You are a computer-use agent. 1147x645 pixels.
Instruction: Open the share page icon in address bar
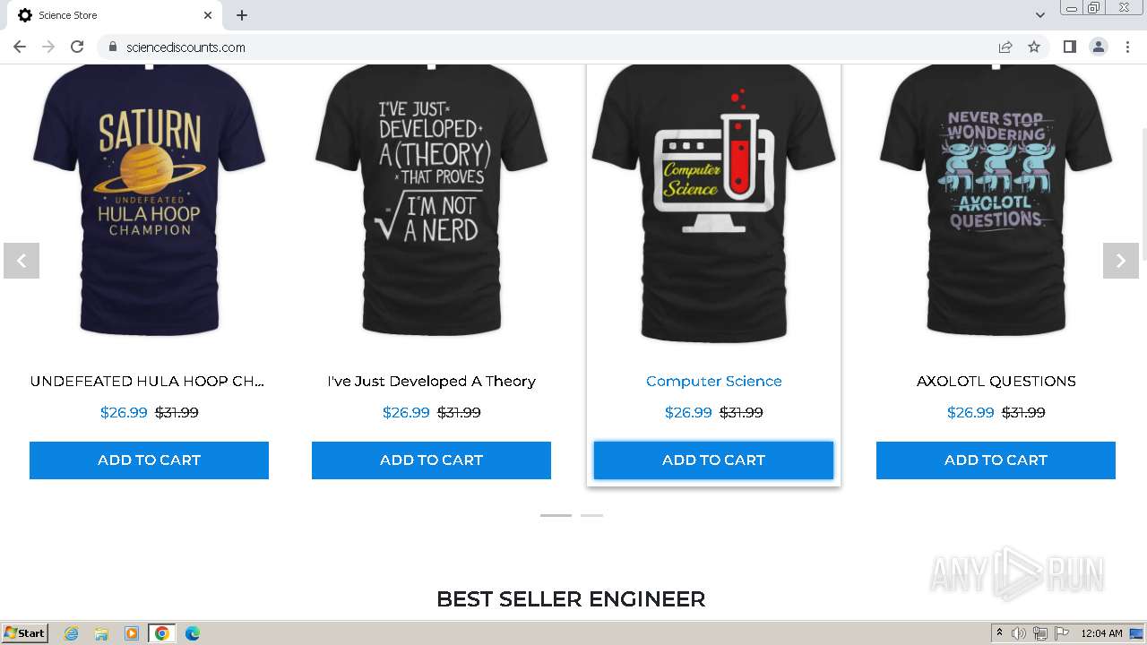point(1005,47)
